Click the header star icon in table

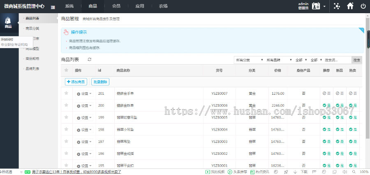(x=66, y=70)
